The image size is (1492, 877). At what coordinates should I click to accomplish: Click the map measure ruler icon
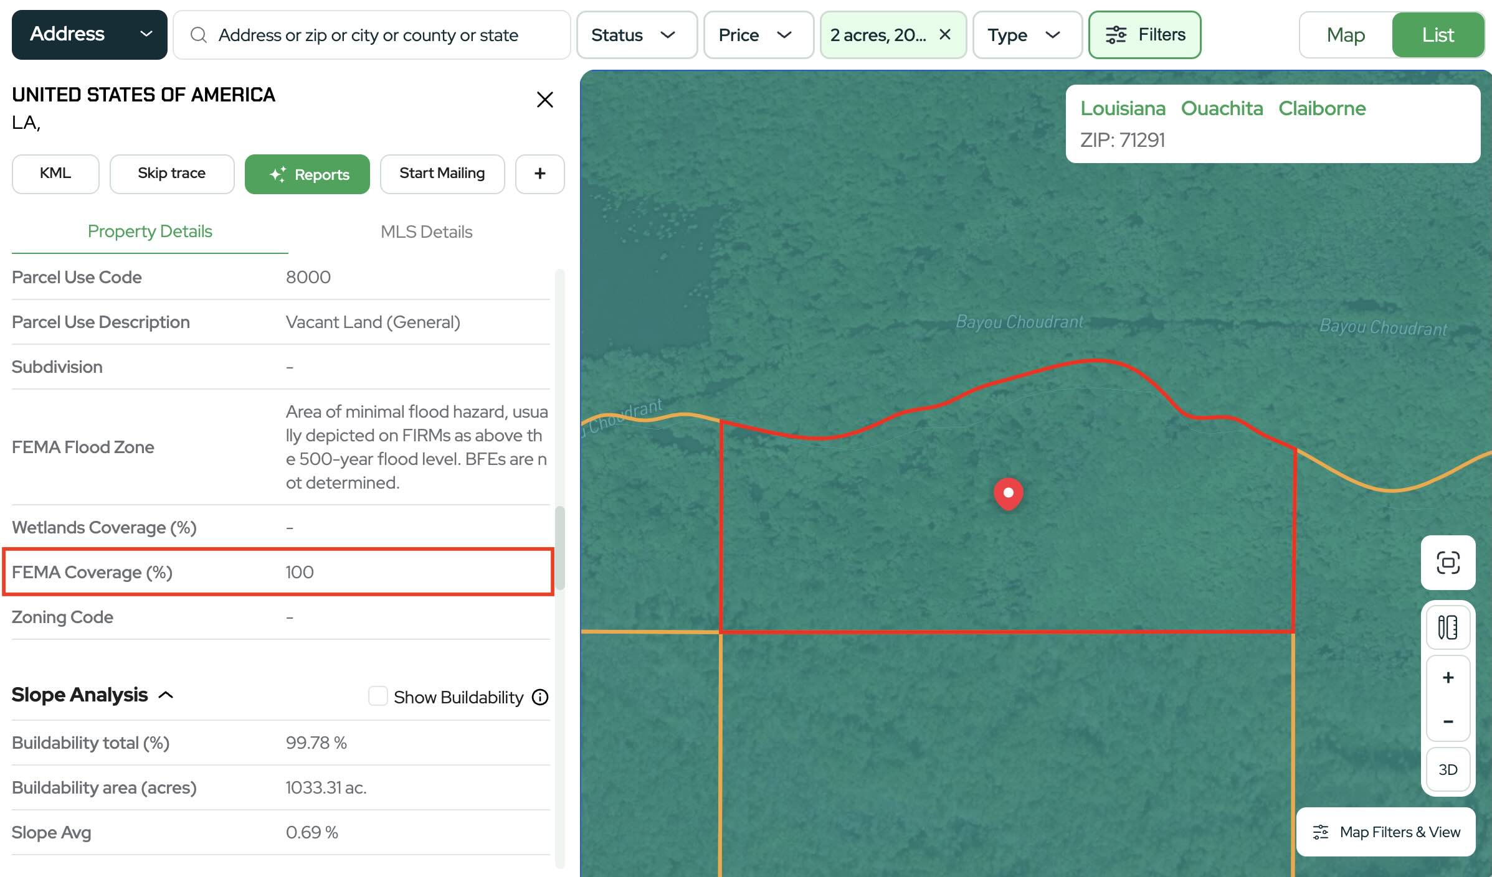[x=1448, y=627]
